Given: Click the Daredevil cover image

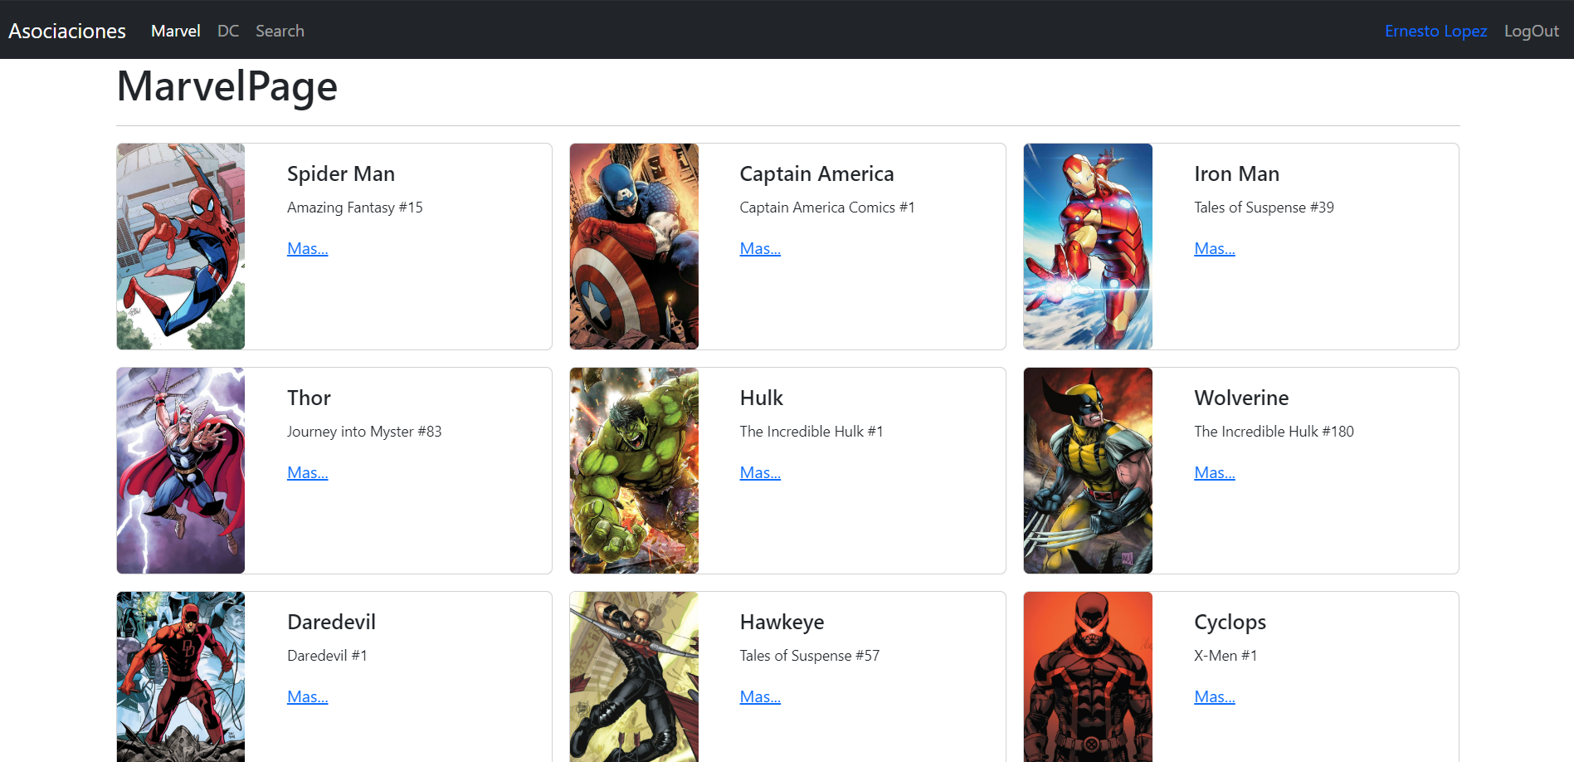Looking at the screenshot, I should click(181, 677).
